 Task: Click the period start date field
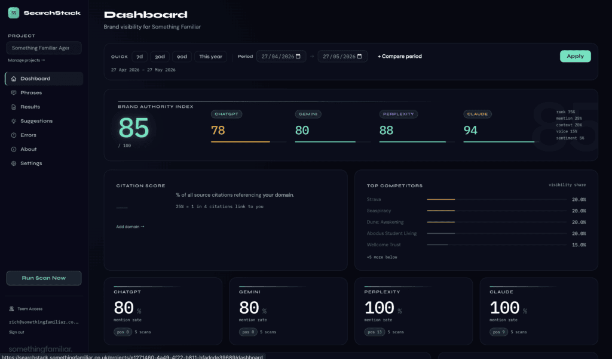pos(281,57)
